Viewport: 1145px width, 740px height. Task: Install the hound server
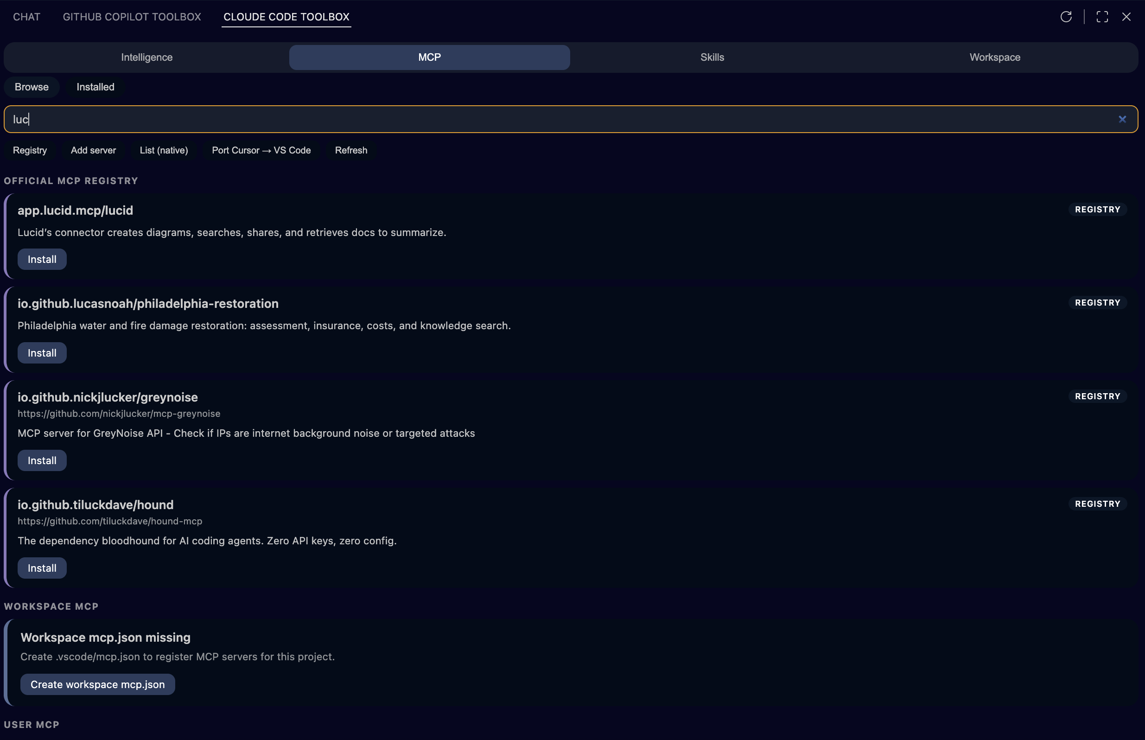click(42, 568)
